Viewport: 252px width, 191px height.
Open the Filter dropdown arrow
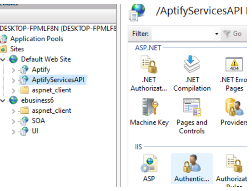point(217,34)
